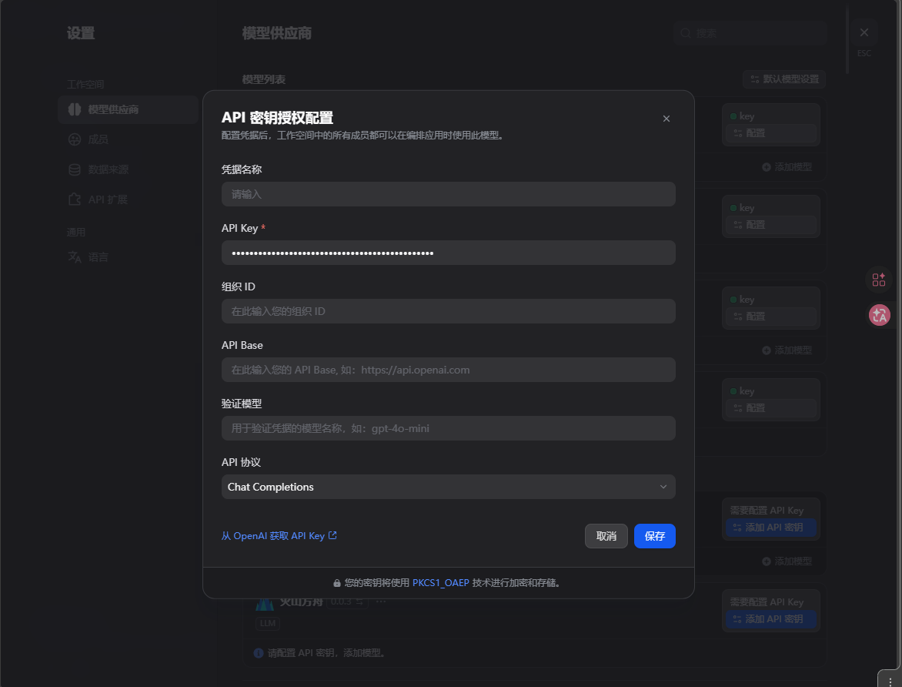Image resolution: width=902 pixels, height=687 pixels.
Task: Click the API Base input field
Action: tap(448, 370)
